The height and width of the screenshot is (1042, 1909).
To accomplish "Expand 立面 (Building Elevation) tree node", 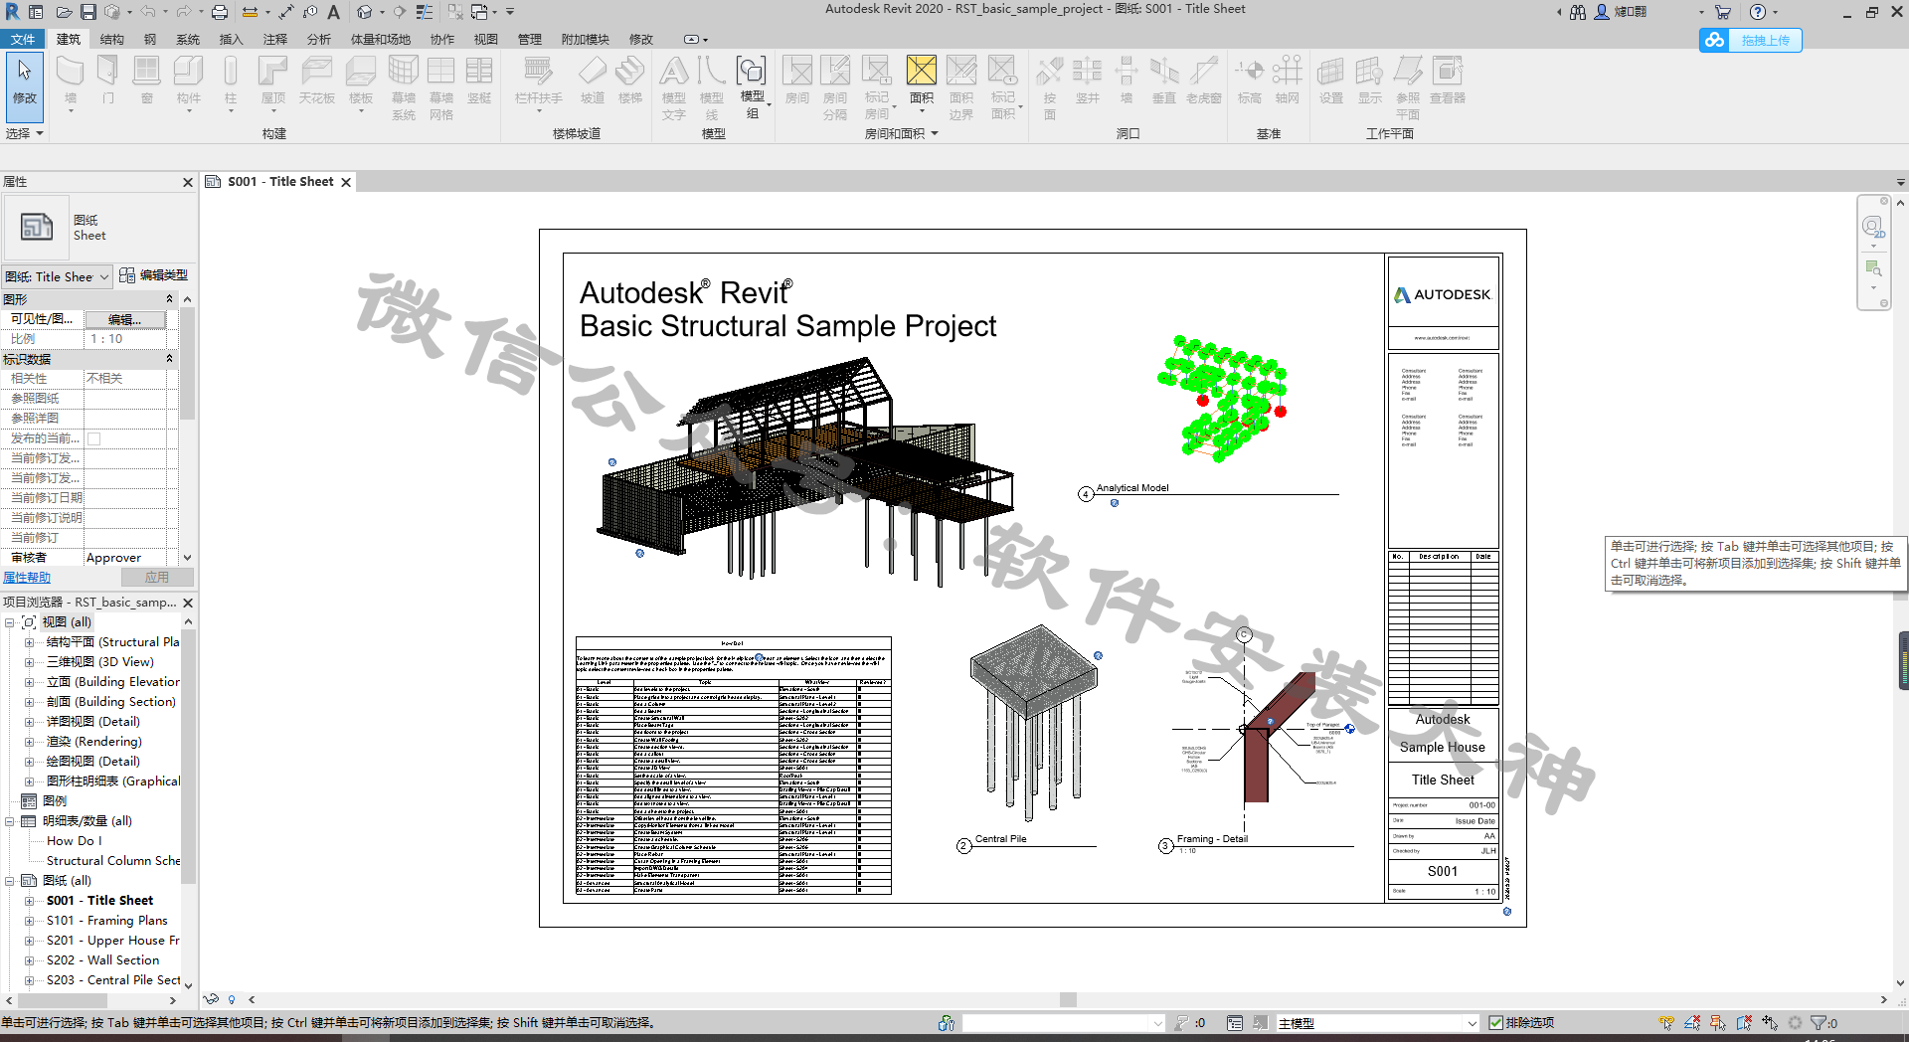I will [29, 682].
